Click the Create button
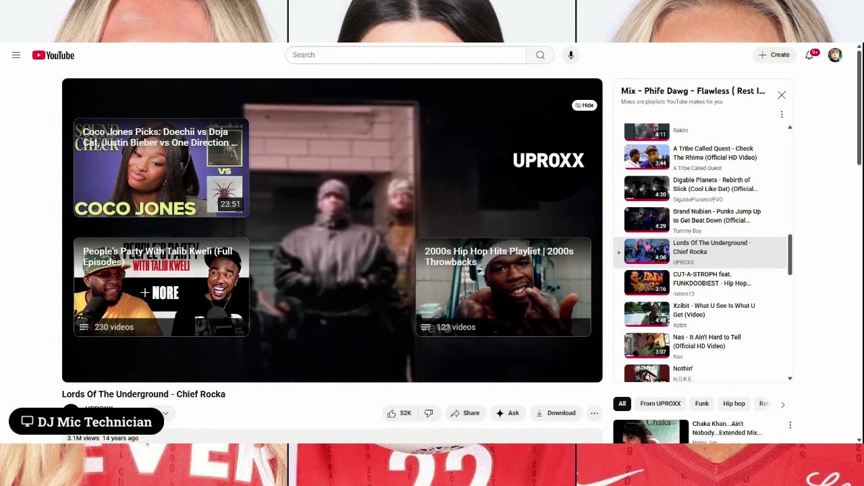864x486 pixels. [x=774, y=55]
